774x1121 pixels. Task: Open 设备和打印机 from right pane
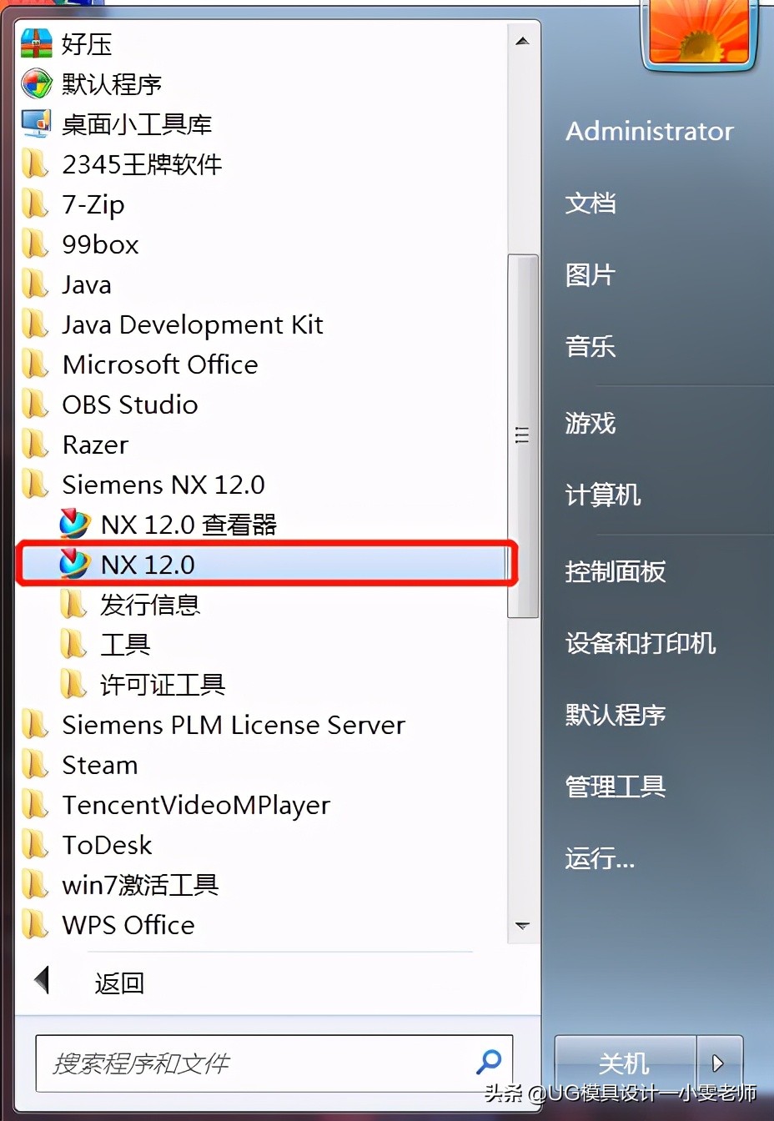(641, 643)
